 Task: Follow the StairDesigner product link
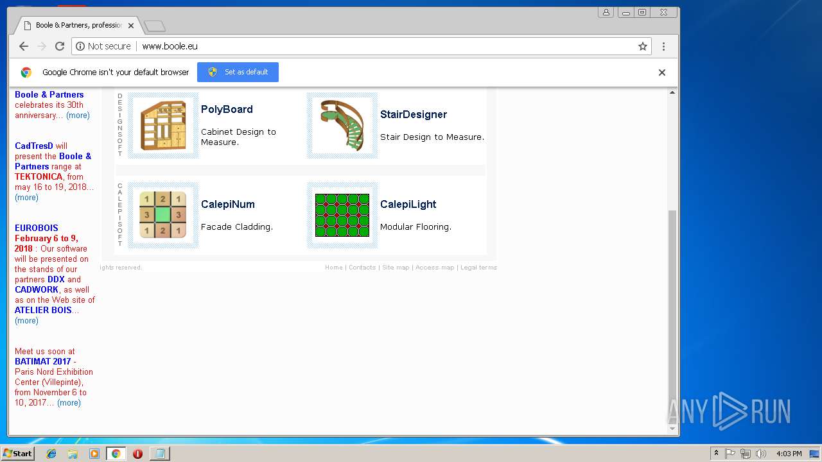click(414, 114)
